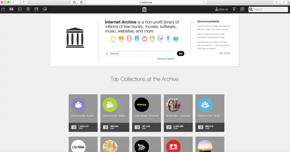Click the upload arrow icon in nav bar
This screenshot has width=290, height=152.
click(234, 9)
